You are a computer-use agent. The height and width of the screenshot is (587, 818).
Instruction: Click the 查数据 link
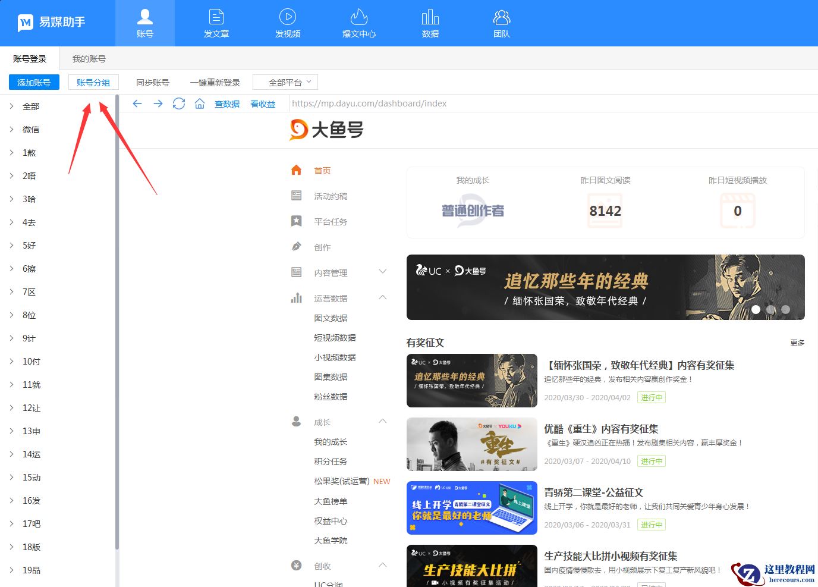tap(227, 104)
